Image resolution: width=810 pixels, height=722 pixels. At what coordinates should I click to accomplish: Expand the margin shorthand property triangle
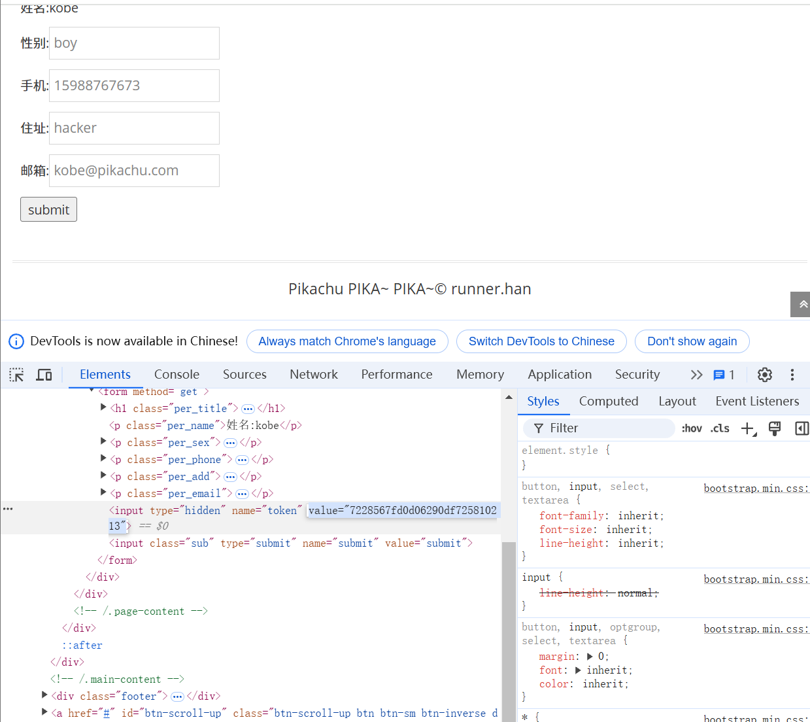[590, 656]
